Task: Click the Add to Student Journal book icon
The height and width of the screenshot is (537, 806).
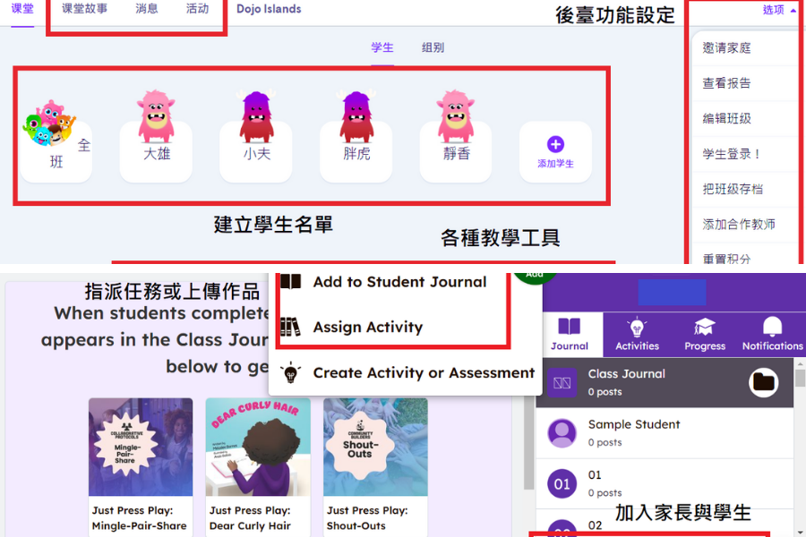Action: [x=291, y=282]
